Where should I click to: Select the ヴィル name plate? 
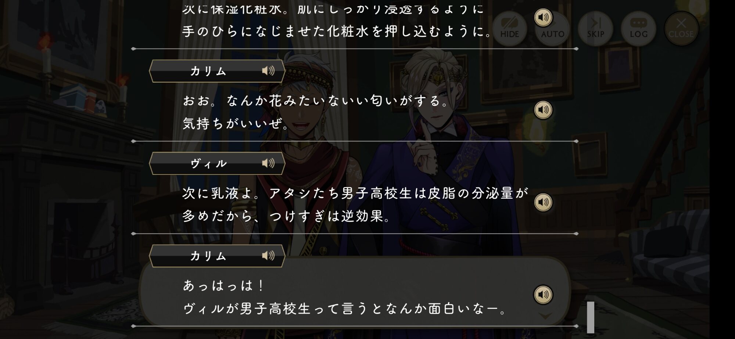[x=217, y=163]
